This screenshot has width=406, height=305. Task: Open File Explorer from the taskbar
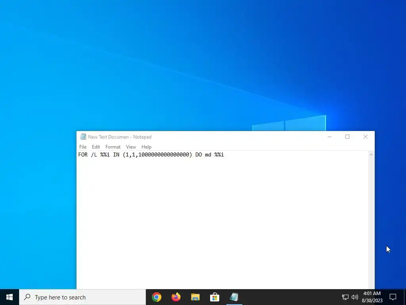click(195, 297)
